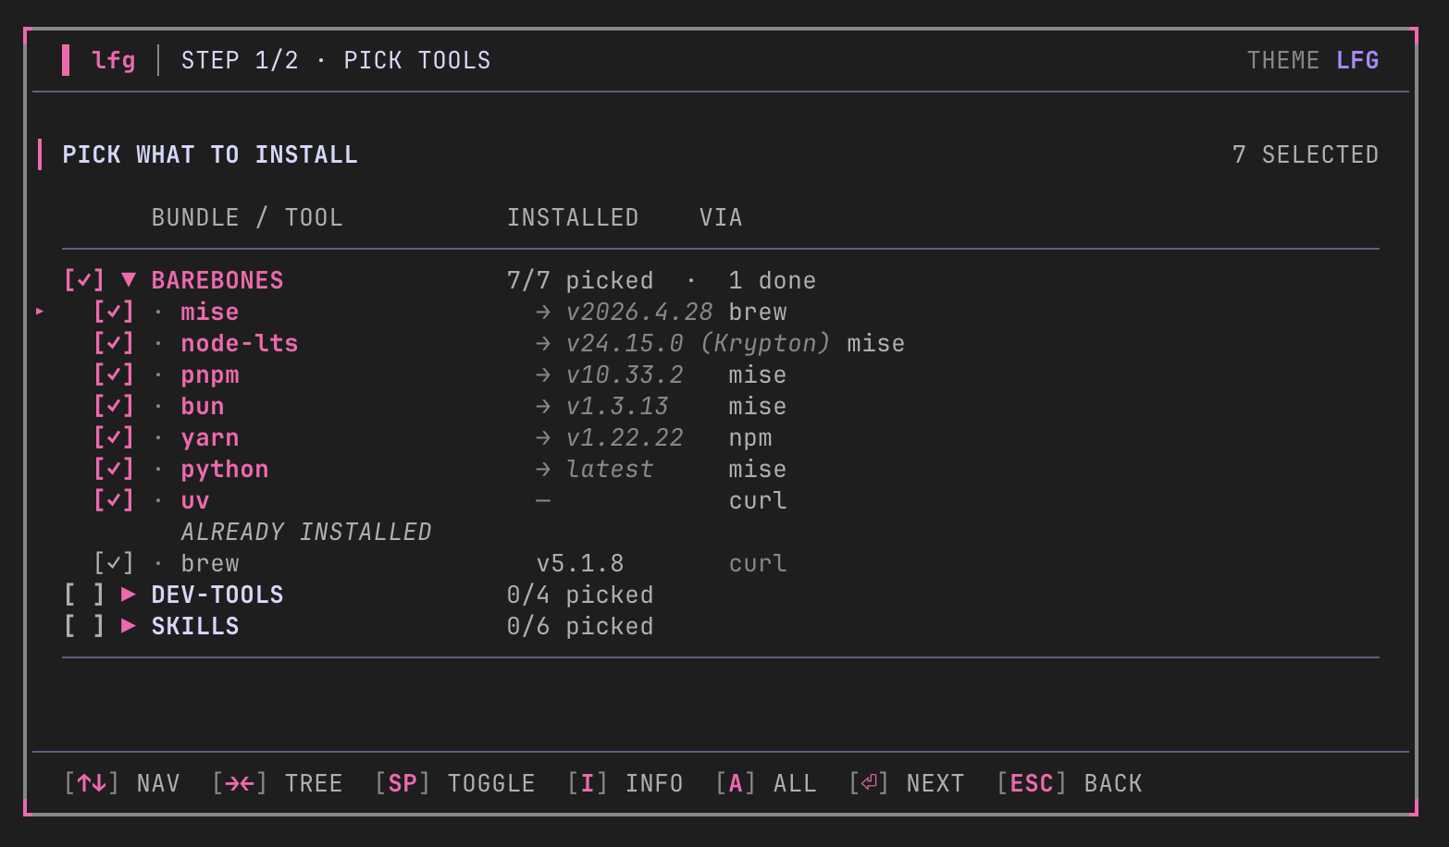Click the BACK label in footer
This screenshot has width=1449, height=847.
tap(1113, 783)
